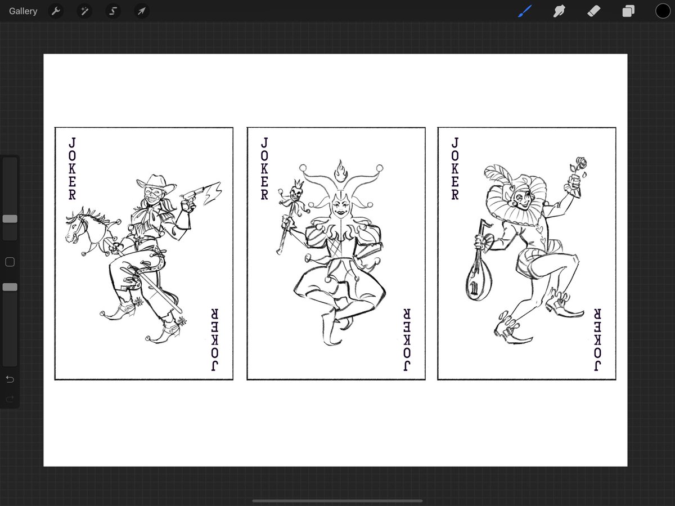Open the Adjustments magic wand menu
The height and width of the screenshot is (506, 675).
coord(84,11)
